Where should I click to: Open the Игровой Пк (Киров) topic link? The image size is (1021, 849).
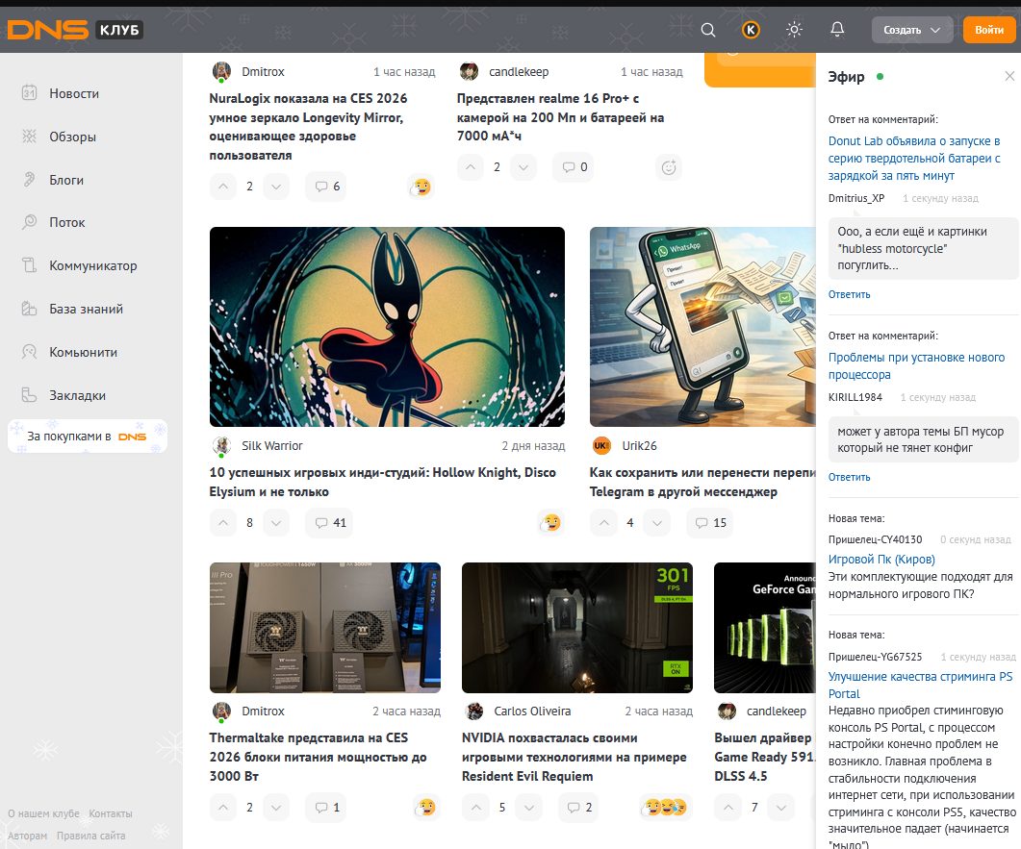click(x=881, y=559)
